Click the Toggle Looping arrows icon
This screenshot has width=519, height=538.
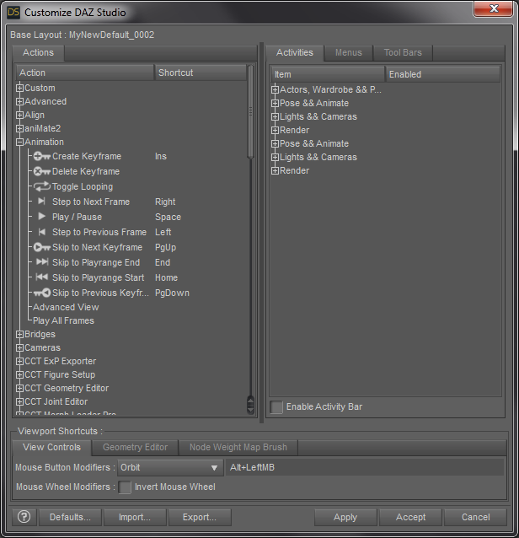click(42, 186)
